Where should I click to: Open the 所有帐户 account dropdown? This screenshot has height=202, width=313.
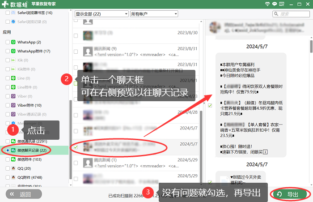[154, 14]
